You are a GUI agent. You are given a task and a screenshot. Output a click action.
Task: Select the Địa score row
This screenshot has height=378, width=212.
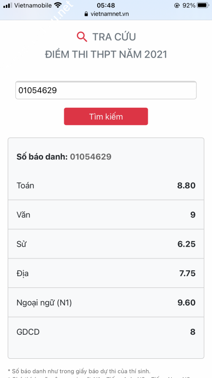(x=106, y=273)
